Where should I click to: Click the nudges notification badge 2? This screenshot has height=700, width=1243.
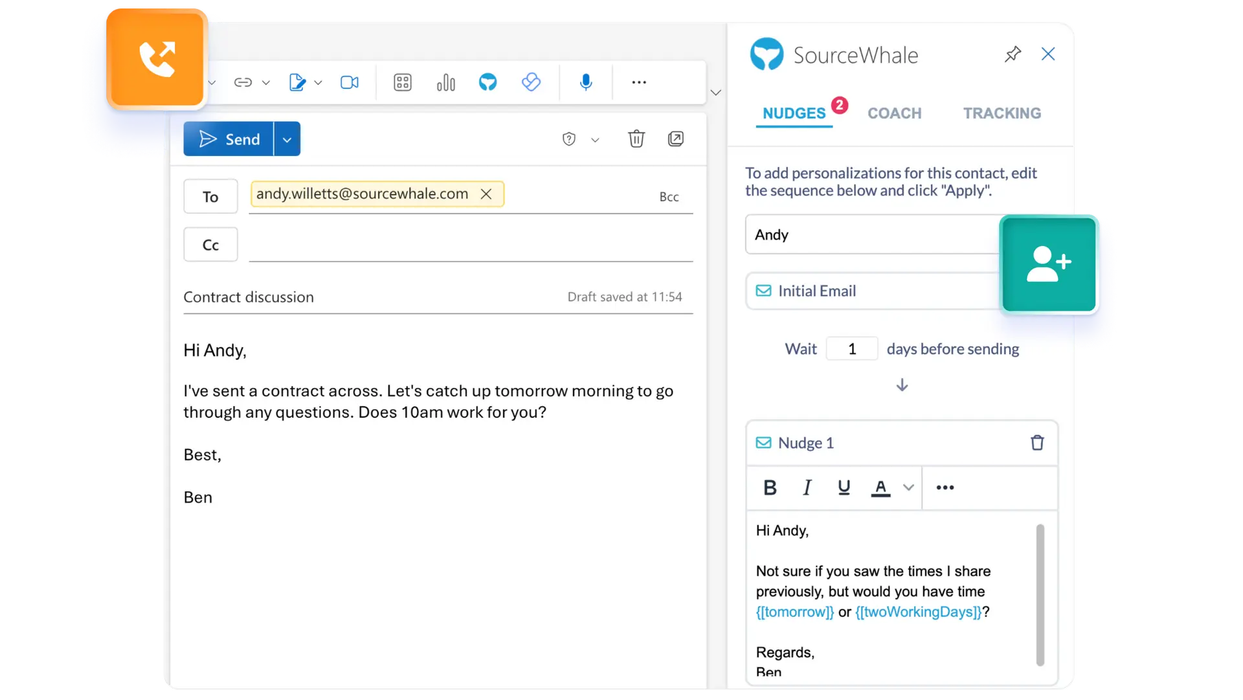(840, 105)
